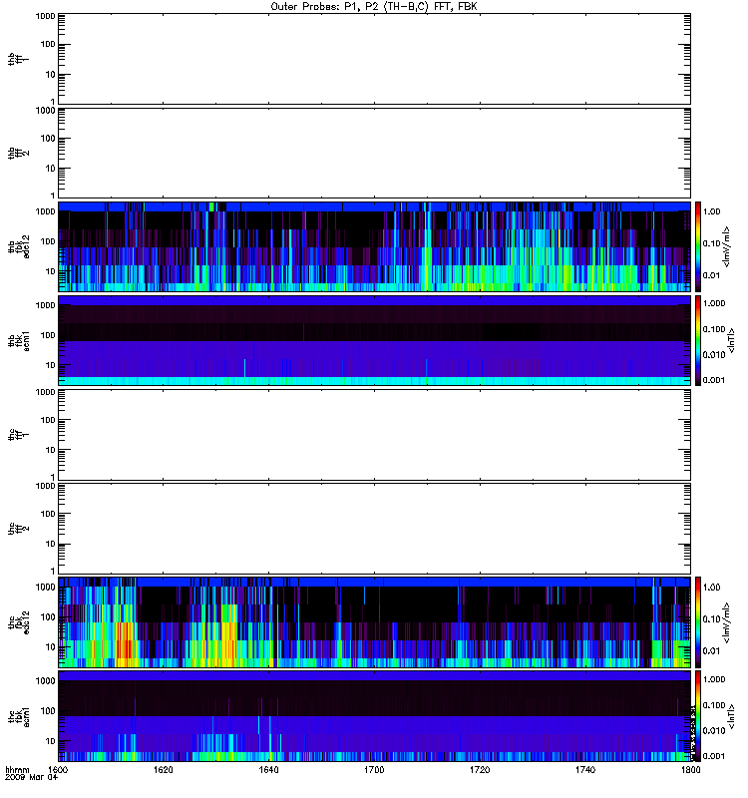The image size is (748, 798).
Task: Select the 'thc fbk edc12' axis label
Action: (x=19, y=622)
